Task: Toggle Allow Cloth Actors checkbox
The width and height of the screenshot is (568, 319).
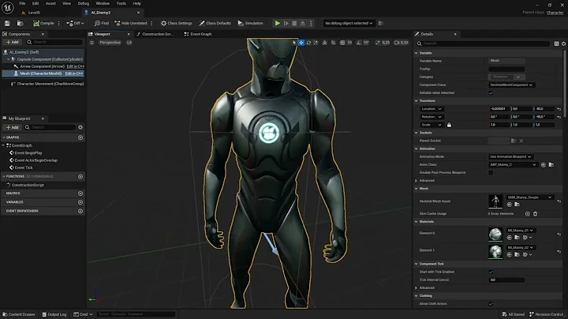Action: point(491,304)
